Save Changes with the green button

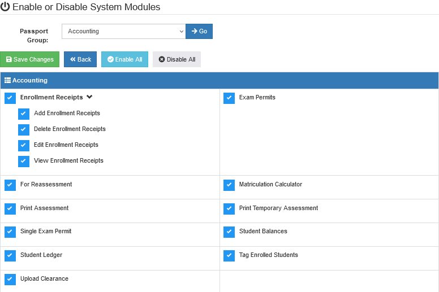click(29, 59)
